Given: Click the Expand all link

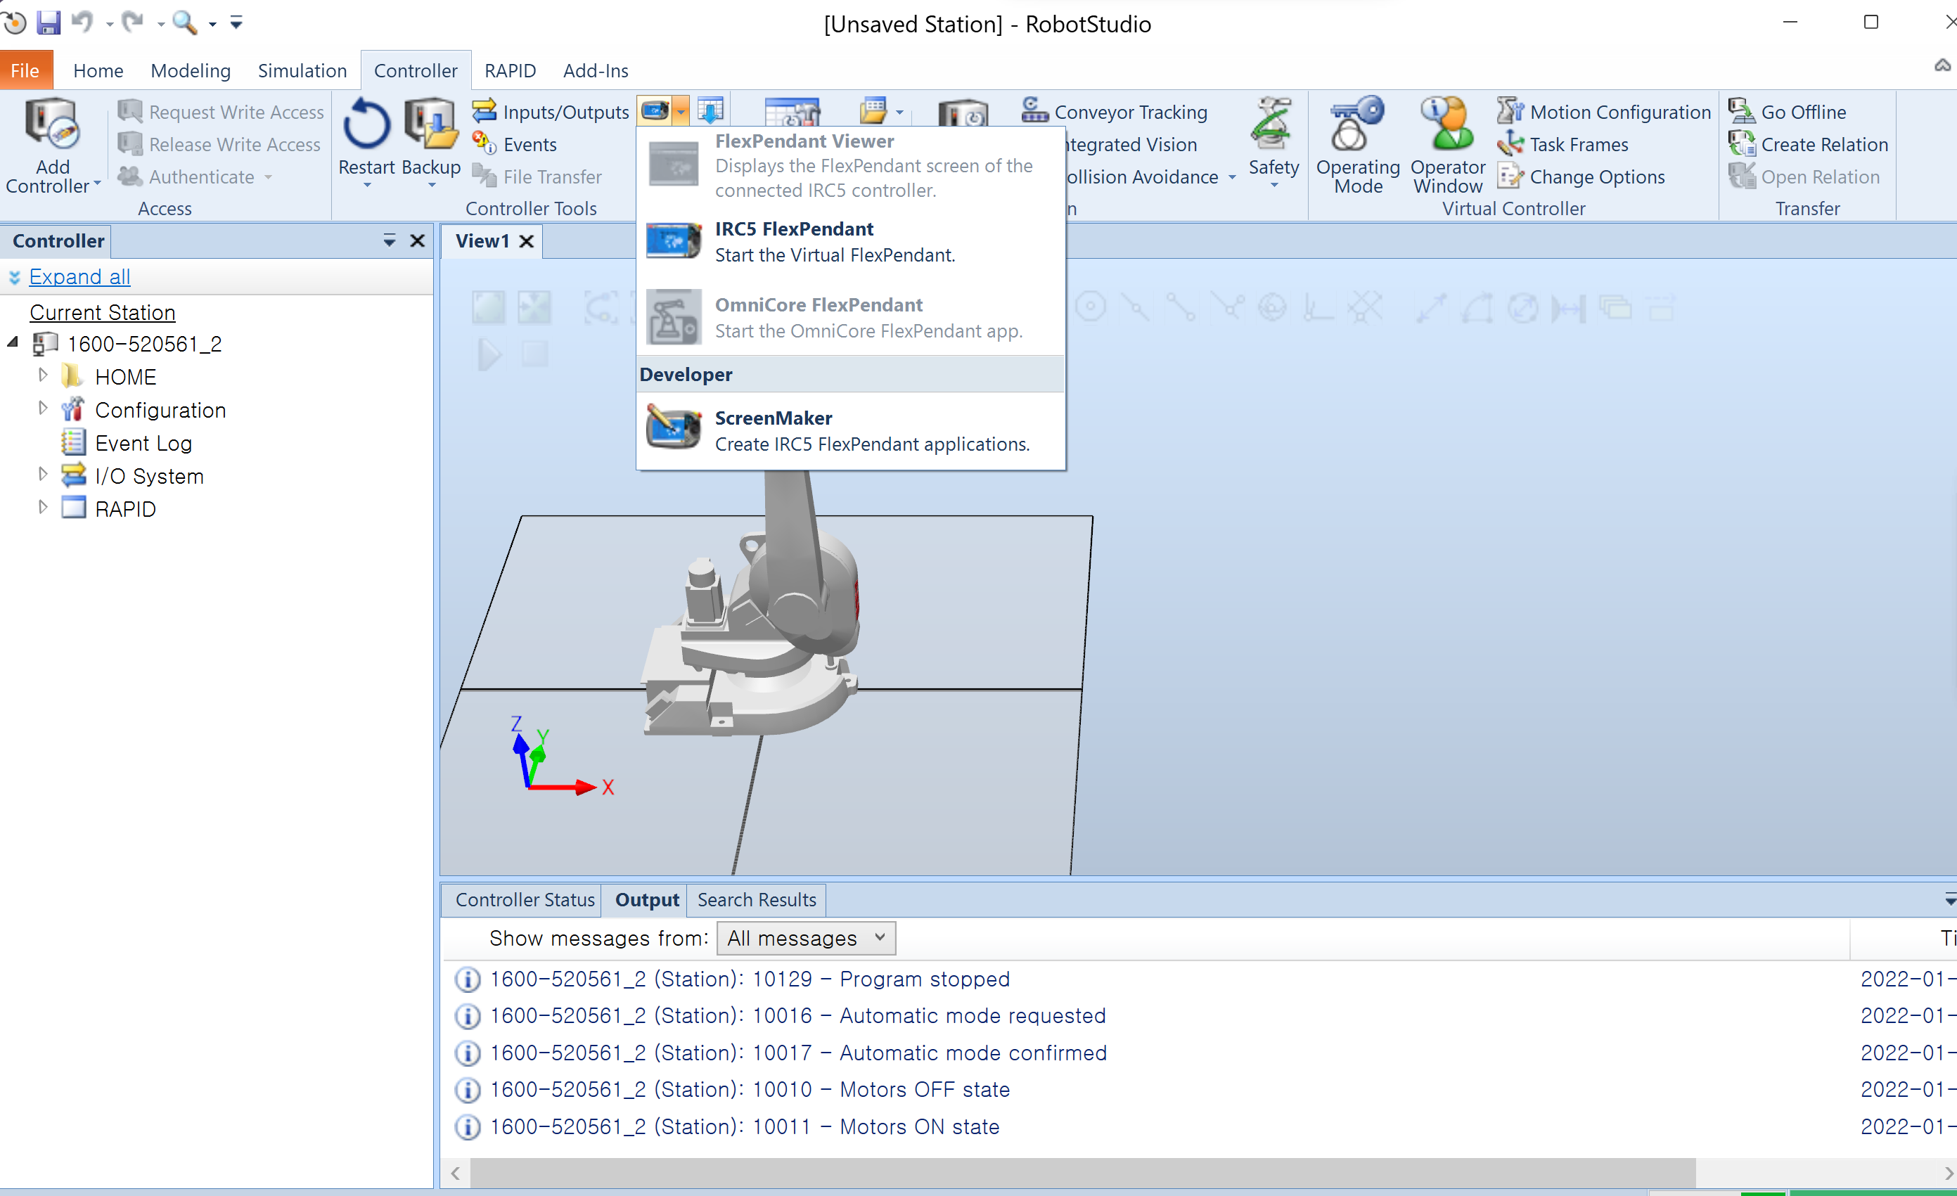Looking at the screenshot, I should click(79, 276).
